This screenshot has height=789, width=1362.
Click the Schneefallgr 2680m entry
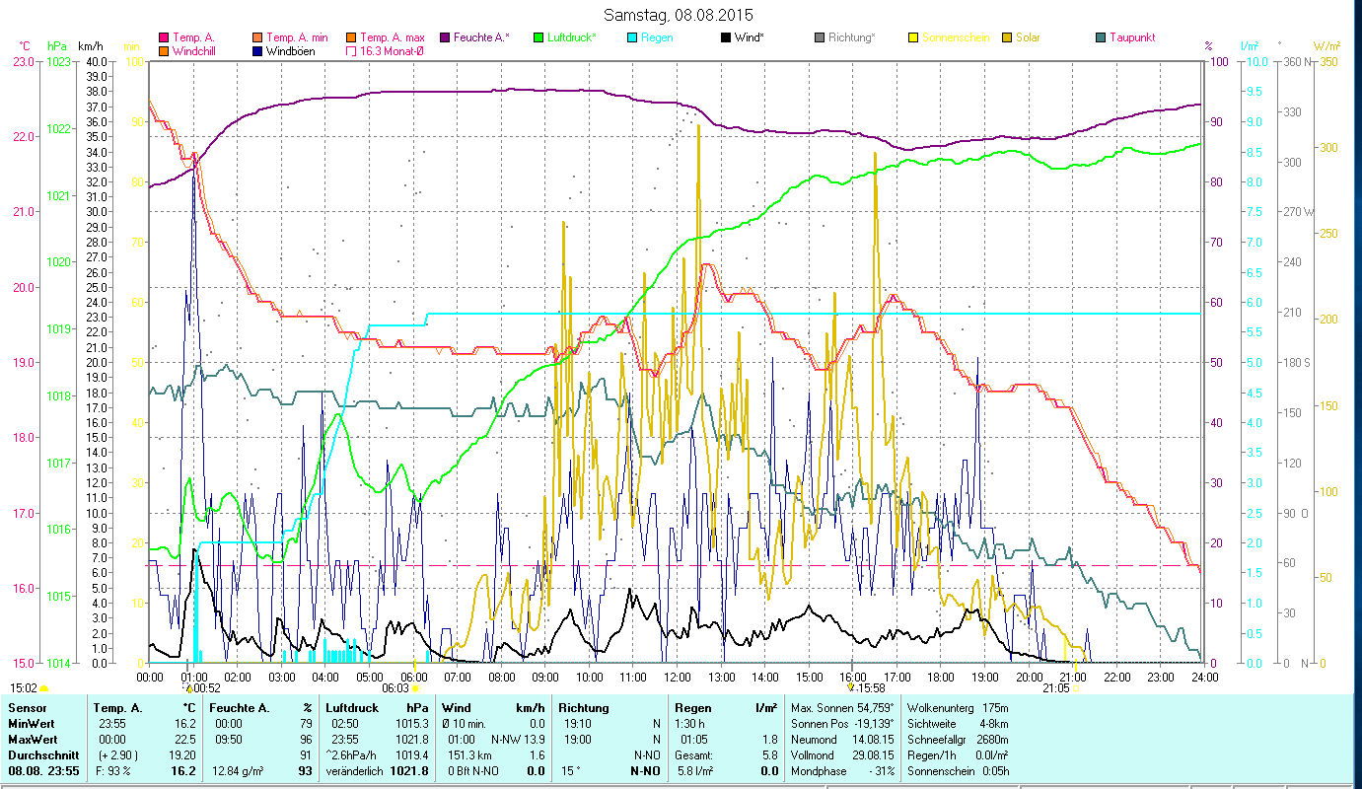pos(958,739)
